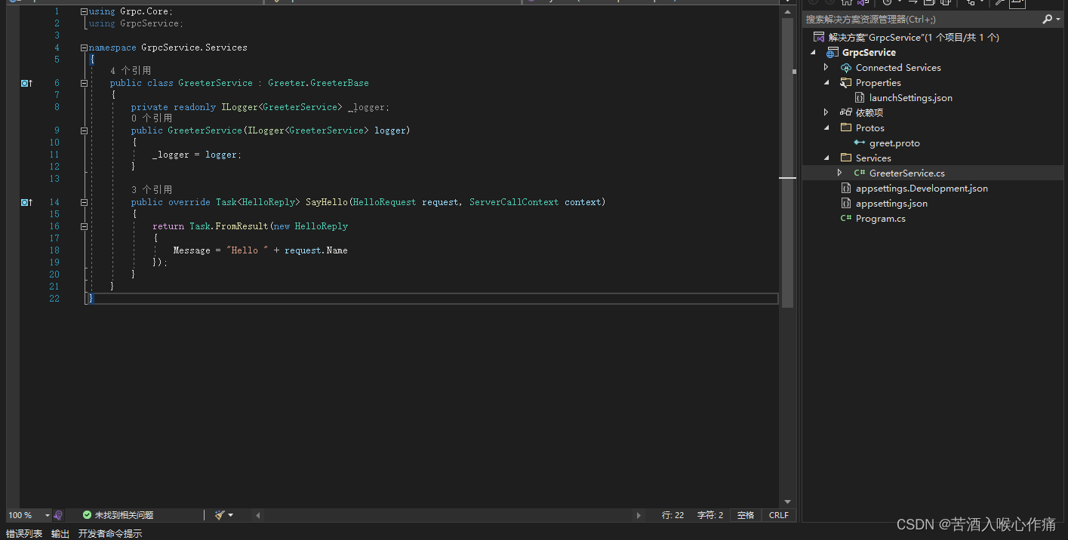Open the code cleanup profile dropdown arrow

230,515
